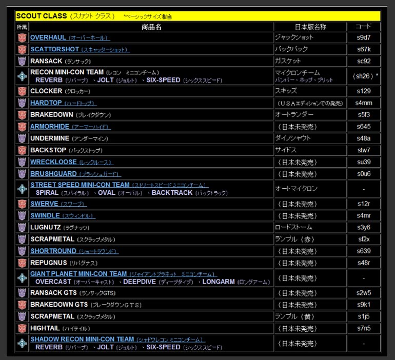
Task: Click the Autobot icon beside OVERHAUL
Action: click(22, 37)
